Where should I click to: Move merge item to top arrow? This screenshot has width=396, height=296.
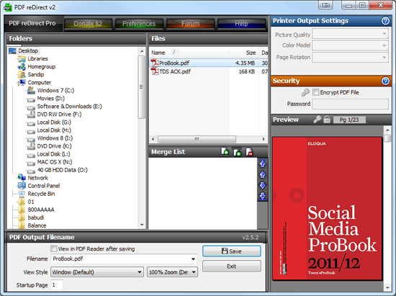click(263, 163)
